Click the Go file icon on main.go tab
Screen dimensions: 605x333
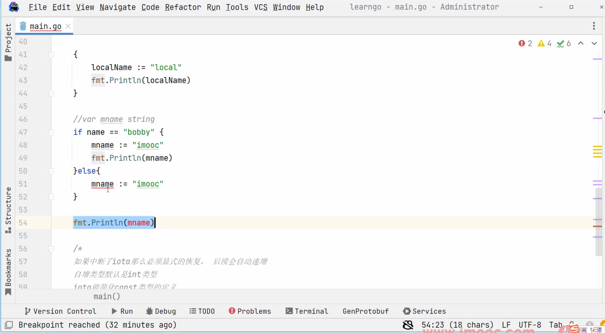[x=23, y=26]
